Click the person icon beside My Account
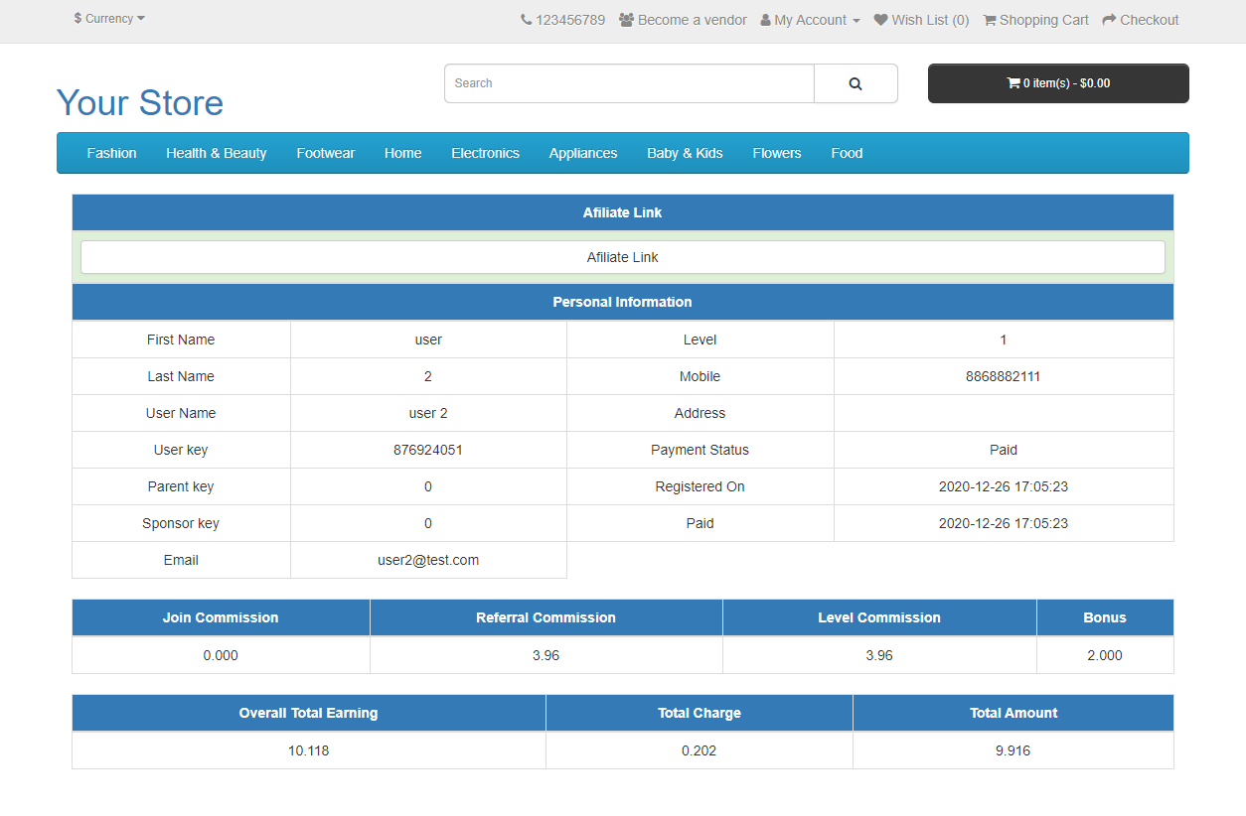 coord(764,19)
